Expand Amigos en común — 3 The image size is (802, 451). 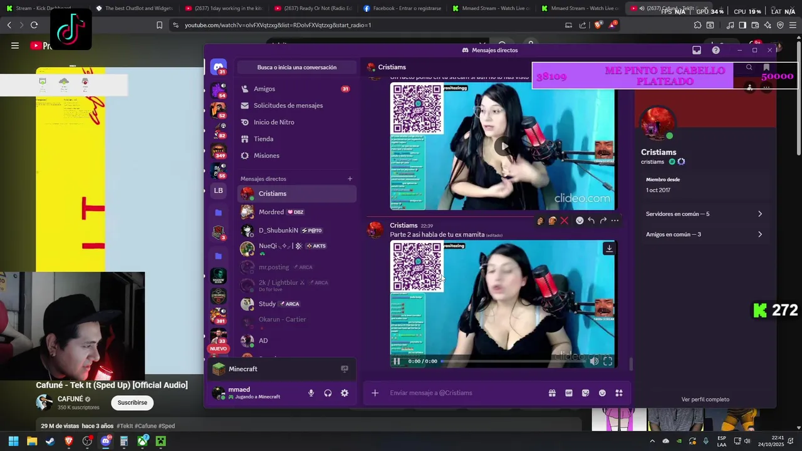tap(704, 234)
